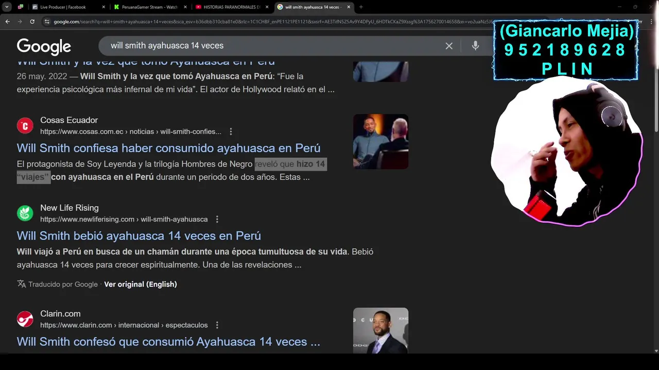659x370 pixels.
Task: Open New Life Rising result options menu
Action: 217,219
